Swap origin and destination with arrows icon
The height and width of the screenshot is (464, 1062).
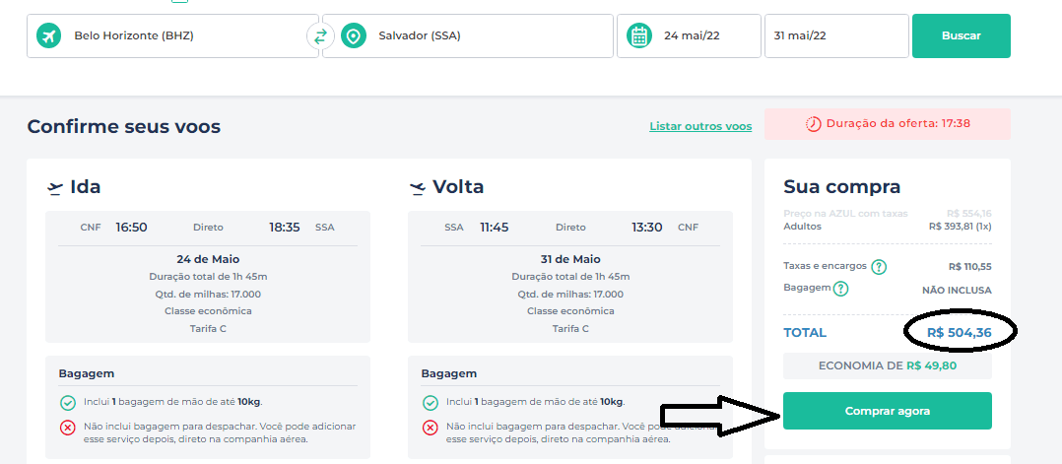320,35
